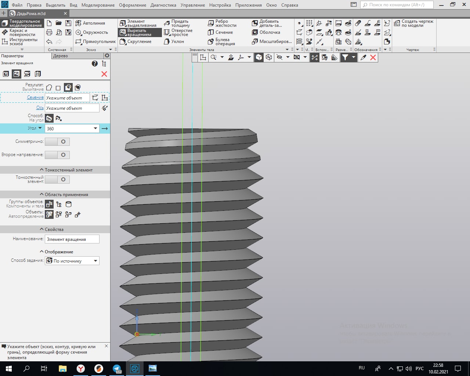Open the Файл menu

(x=17, y=5)
